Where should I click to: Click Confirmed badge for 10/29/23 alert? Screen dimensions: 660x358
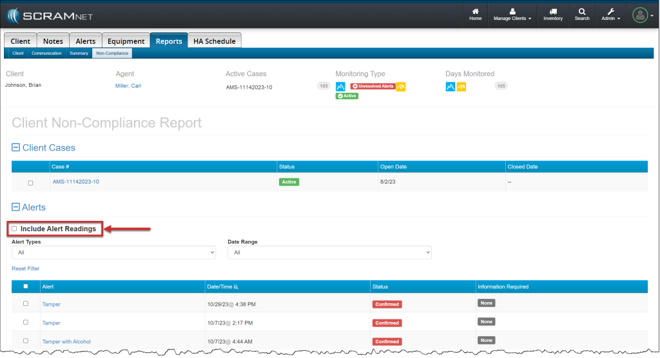(x=387, y=304)
